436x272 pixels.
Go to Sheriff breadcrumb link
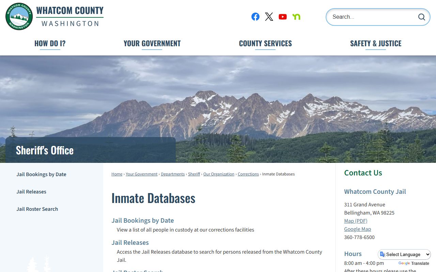pos(194,174)
